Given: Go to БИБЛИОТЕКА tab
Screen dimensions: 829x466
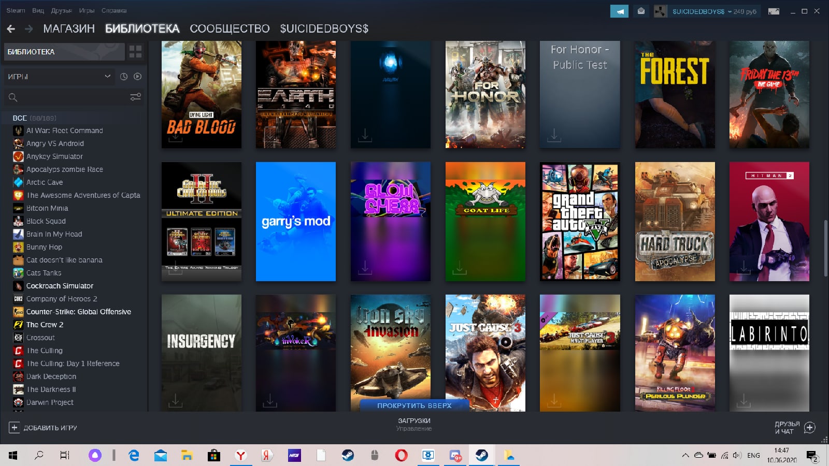Looking at the screenshot, I should pos(142,29).
